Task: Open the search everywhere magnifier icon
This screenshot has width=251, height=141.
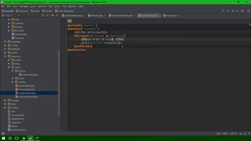Action: click(249, 11)
